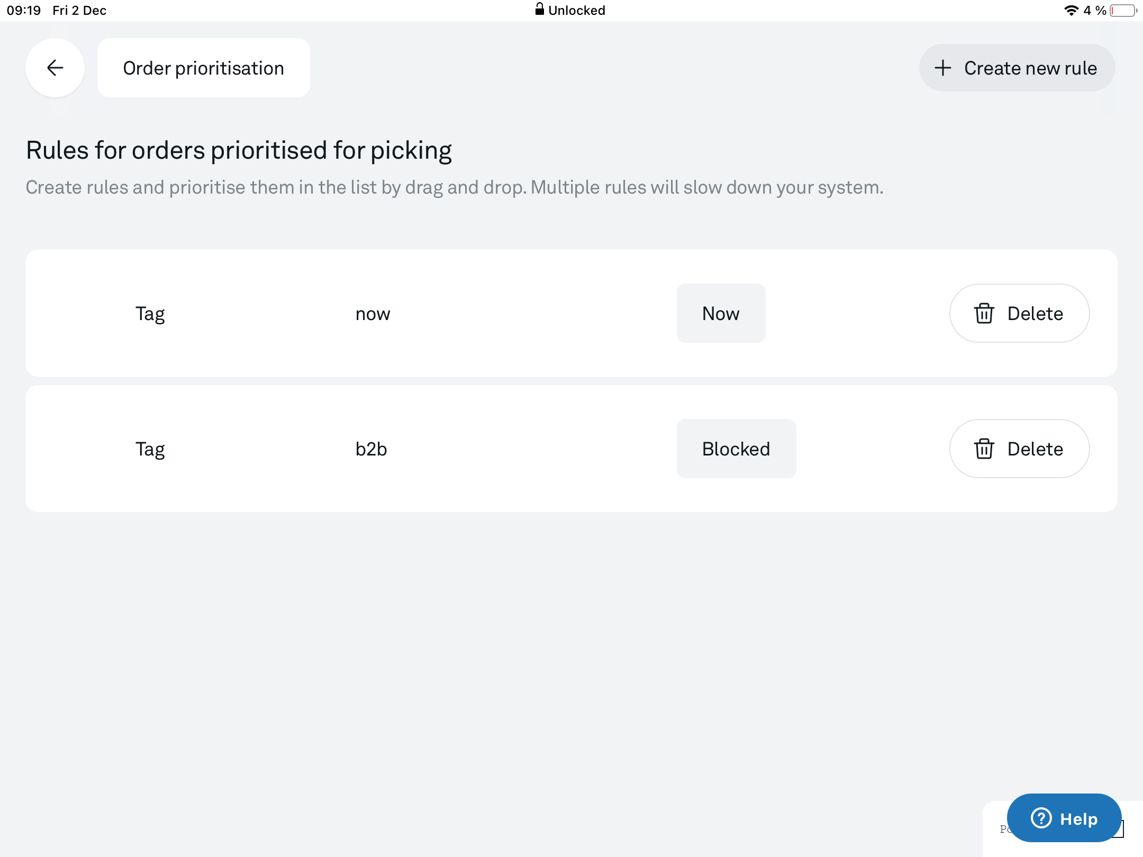Click the b2b tag value
Screen dimensions: 1143x857
click(x=371, y=449)
